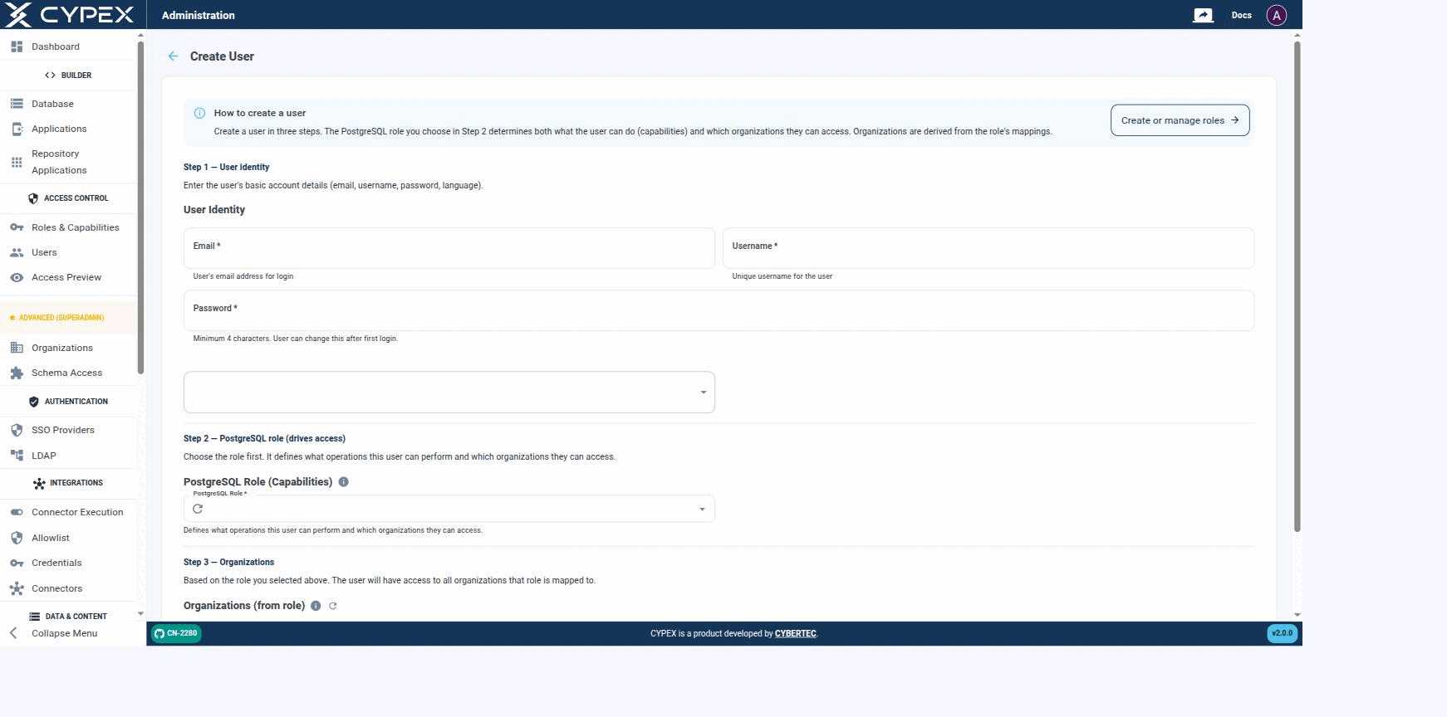Viewport: 1447px width, 717px height.
Task: Open Allowlist menu item
Action: point(70,538)
